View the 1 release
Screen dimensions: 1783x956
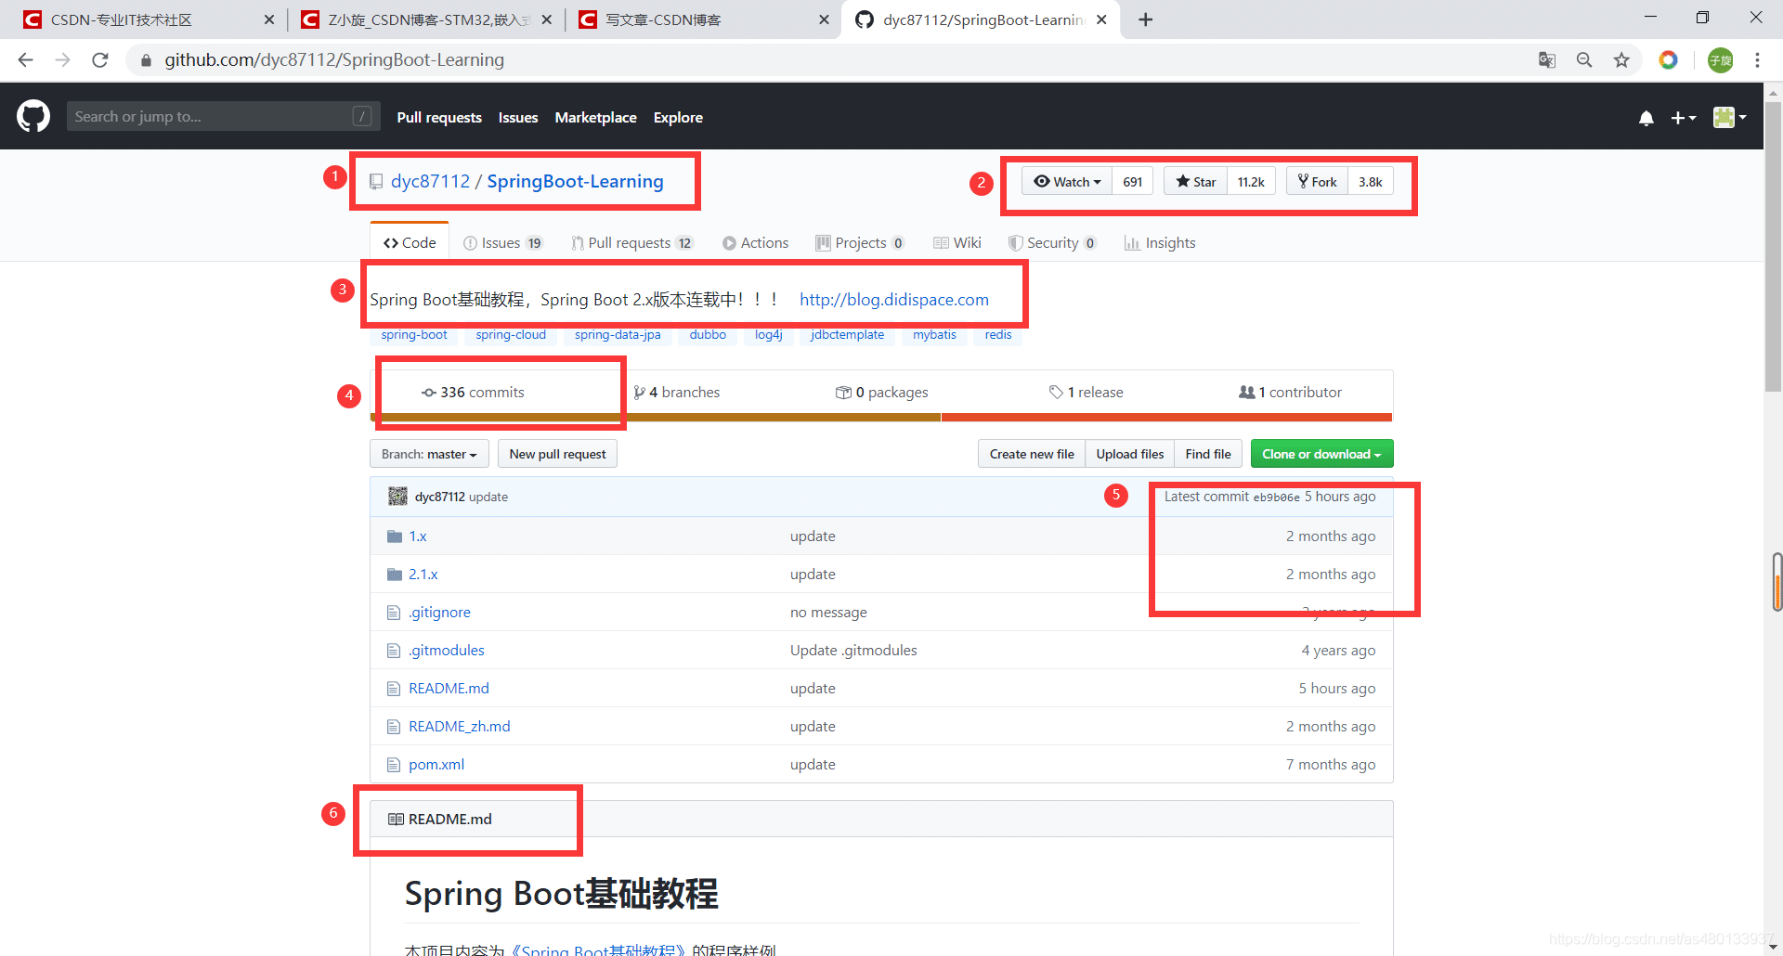click(1086, 393)
